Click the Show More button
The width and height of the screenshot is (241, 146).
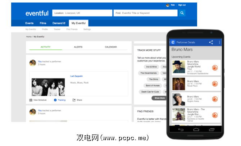(x=159, y=98)
